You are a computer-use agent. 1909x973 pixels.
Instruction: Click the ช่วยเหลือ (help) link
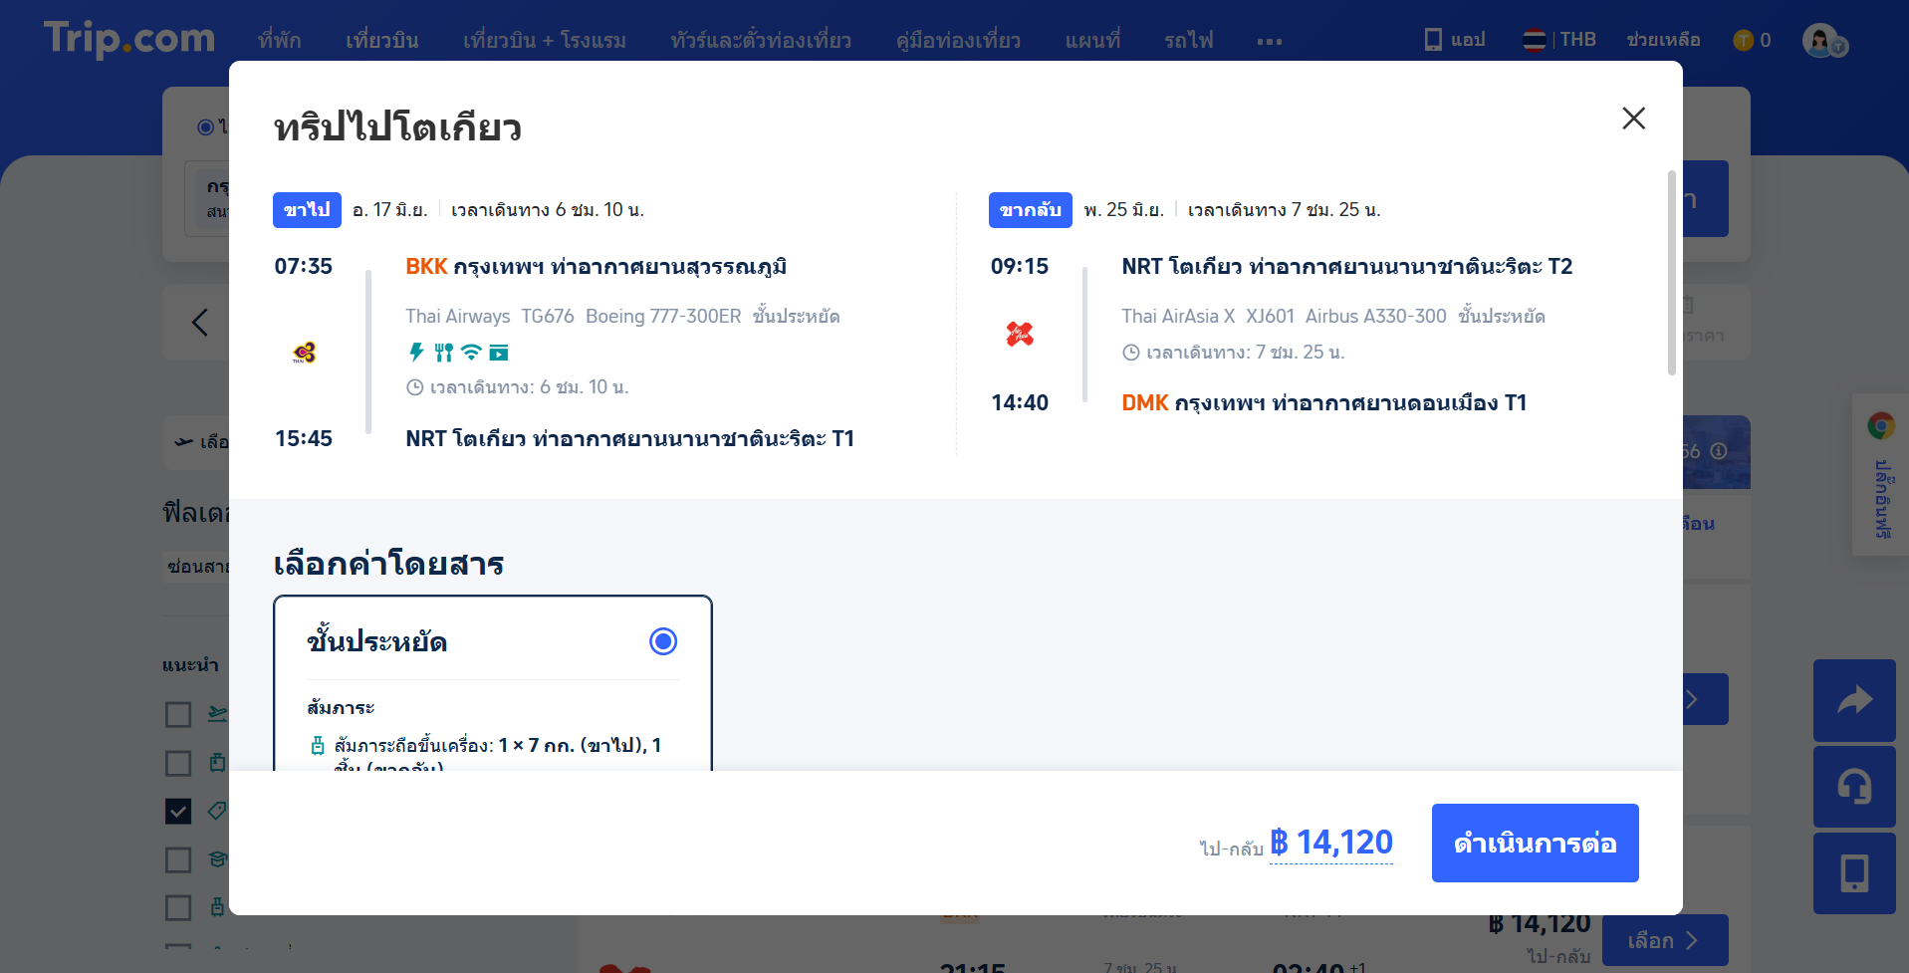pyautogui.click(x=1663, y=40)
